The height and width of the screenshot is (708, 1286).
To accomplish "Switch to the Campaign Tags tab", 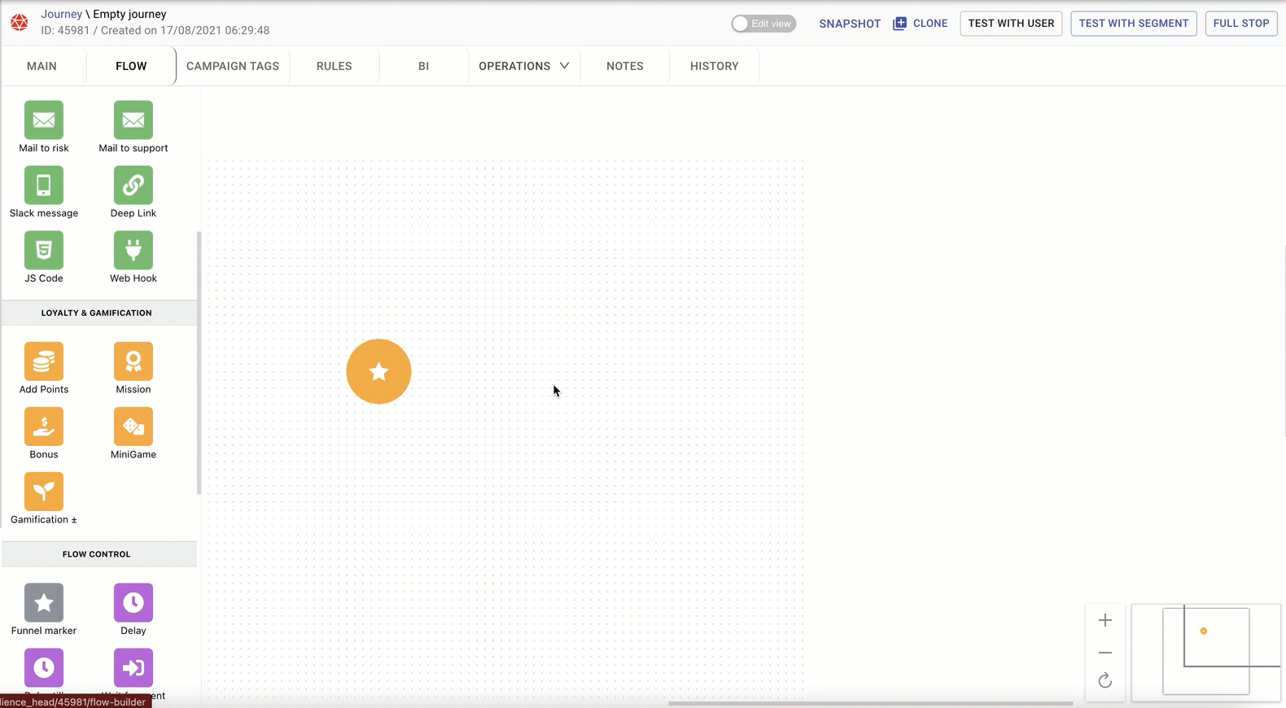I will point(233,66).
